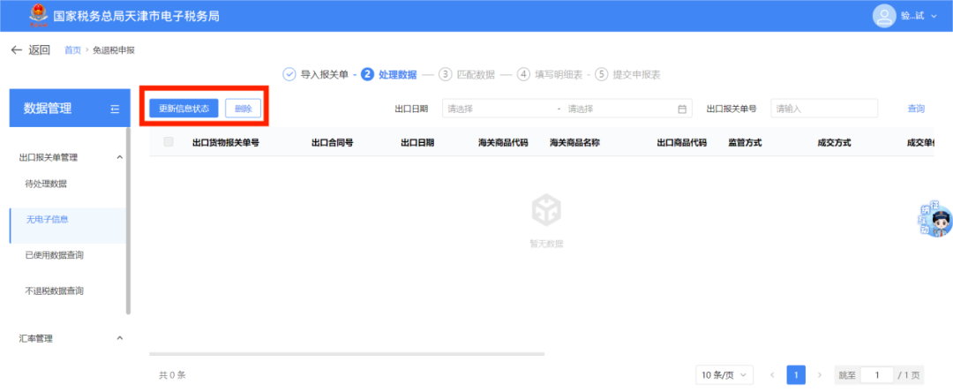Open 已使用数据查询 menu item
The image size is (953, 392).
tap(54, 255)
